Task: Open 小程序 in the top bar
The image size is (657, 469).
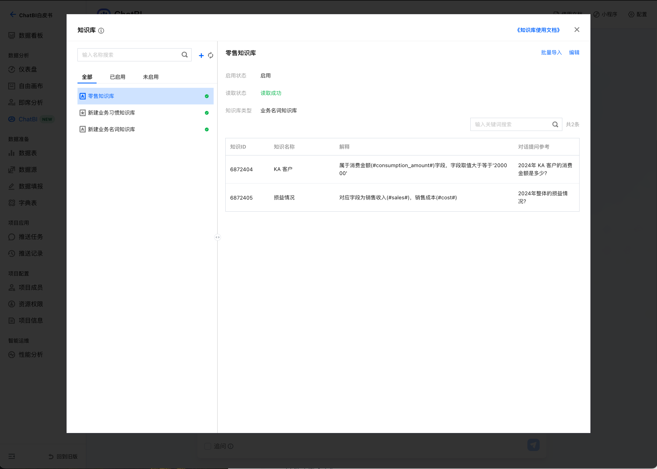Action: tap(605, 14)
